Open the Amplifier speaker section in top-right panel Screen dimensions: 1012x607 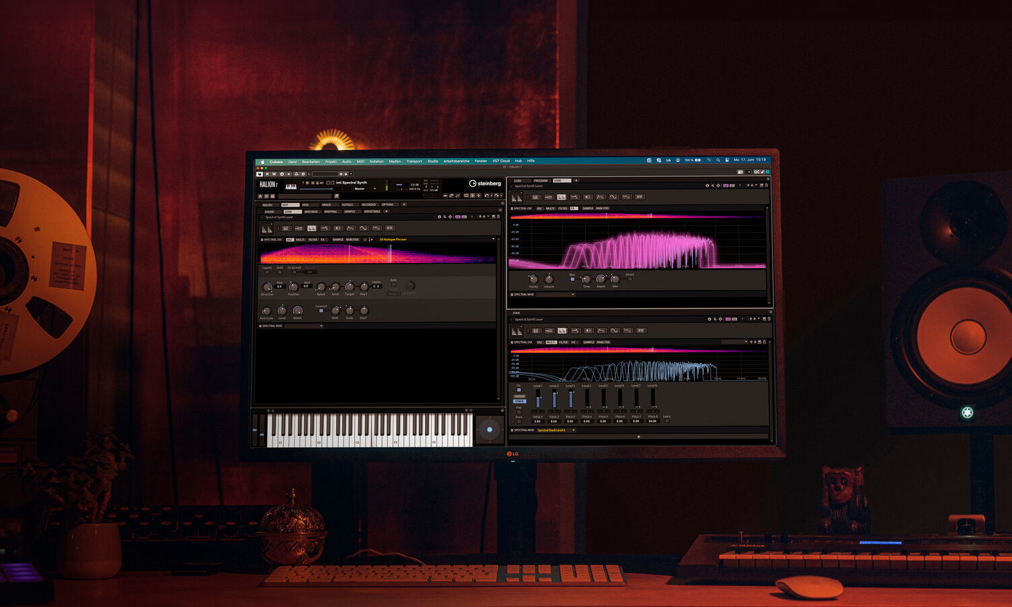coord(588,197)
